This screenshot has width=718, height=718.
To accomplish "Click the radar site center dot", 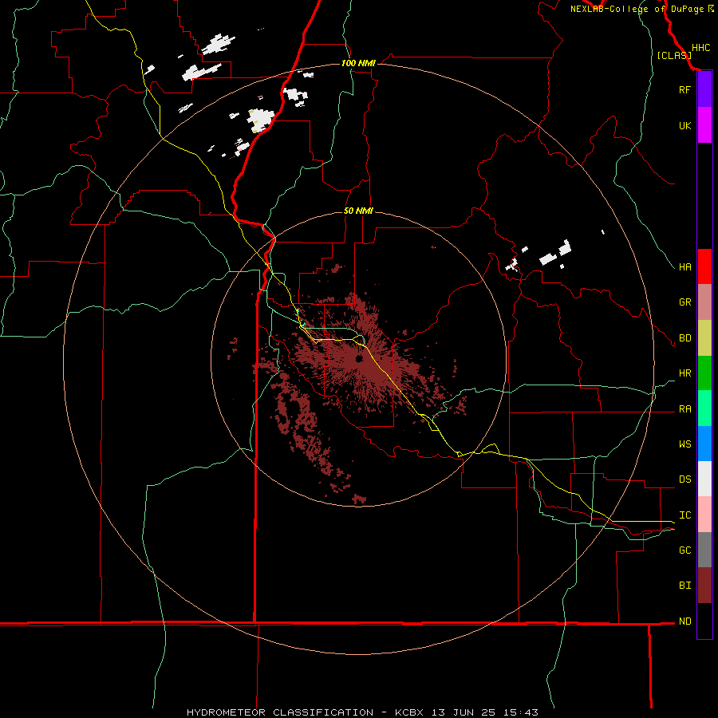I will pos(359,358).
